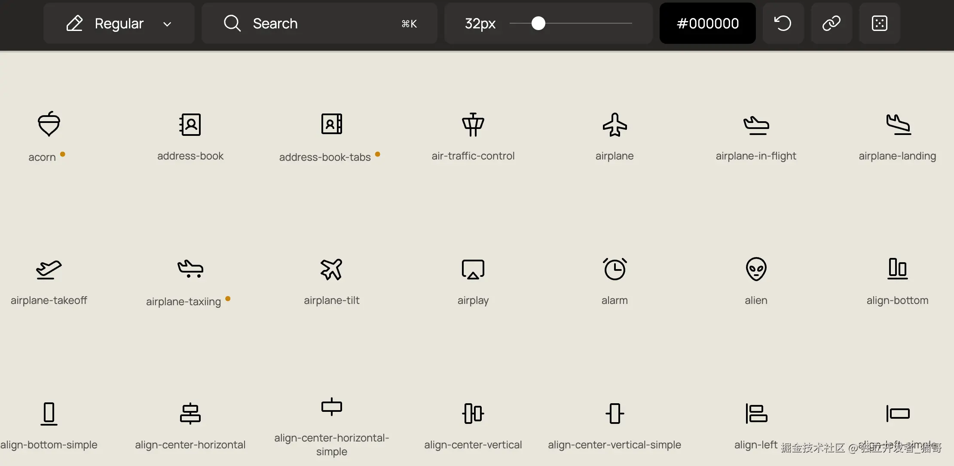Image resolution: width=954 pixels, height=466 pixels.
Task: Select the airplane-tilt icon
Action: tap(331, 269)
